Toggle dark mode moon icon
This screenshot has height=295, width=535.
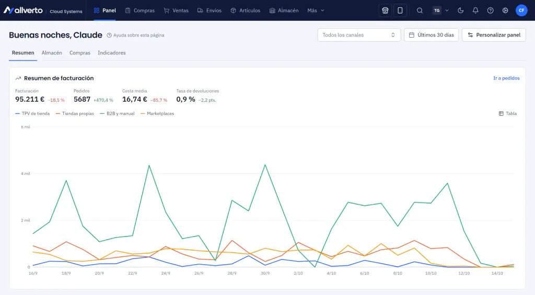(x=461, y=10)
